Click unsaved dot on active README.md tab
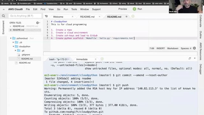The width and height of the screenshot is (204, 115). point(126,17)
